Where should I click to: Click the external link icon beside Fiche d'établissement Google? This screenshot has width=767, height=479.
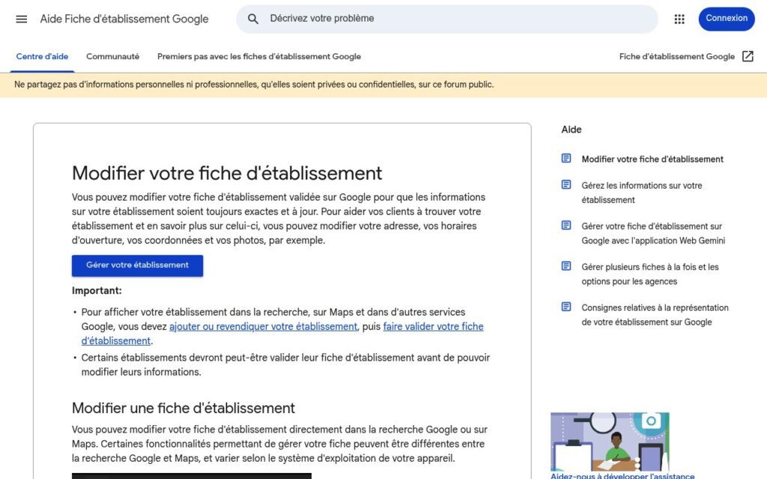coord(748,56)
